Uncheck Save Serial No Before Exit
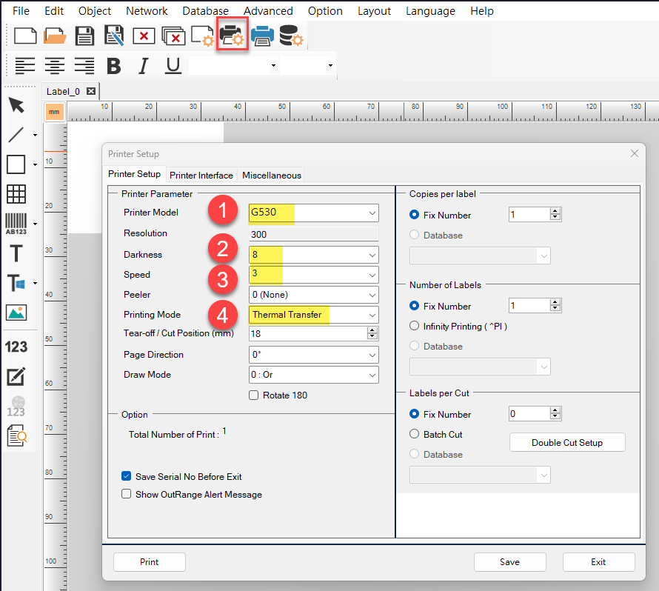Screen dimensions: 659x591 pos(127,477)
